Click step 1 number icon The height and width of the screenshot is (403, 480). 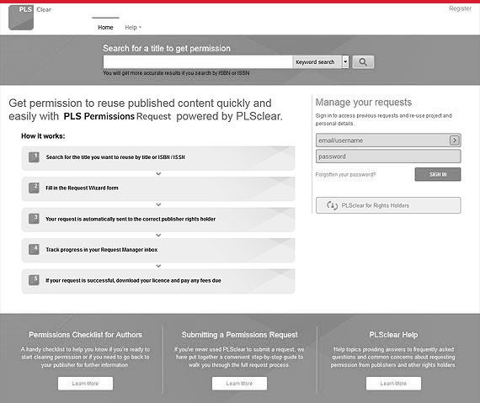(34, 157)
